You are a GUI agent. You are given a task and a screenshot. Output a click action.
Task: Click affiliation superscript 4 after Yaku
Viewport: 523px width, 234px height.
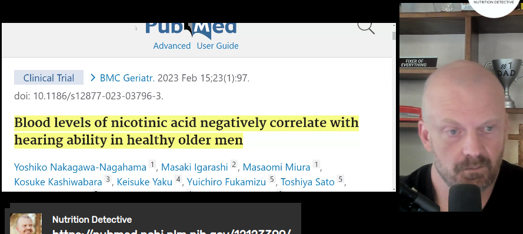(178, 179)
